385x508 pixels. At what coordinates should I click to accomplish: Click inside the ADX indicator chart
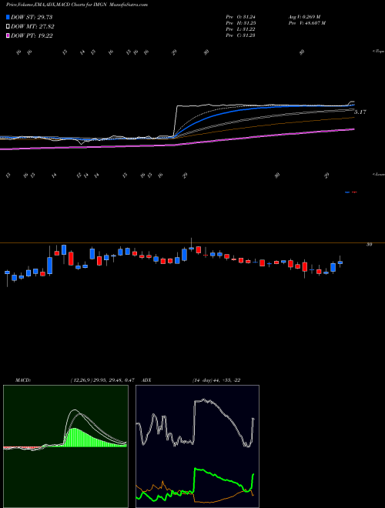pyautogui.click(x=197, y=446)
